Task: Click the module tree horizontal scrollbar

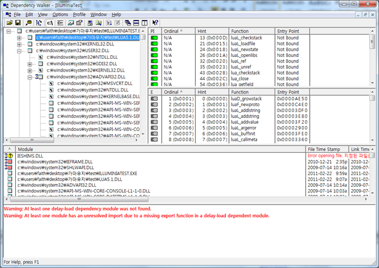Action: [72, 140]
